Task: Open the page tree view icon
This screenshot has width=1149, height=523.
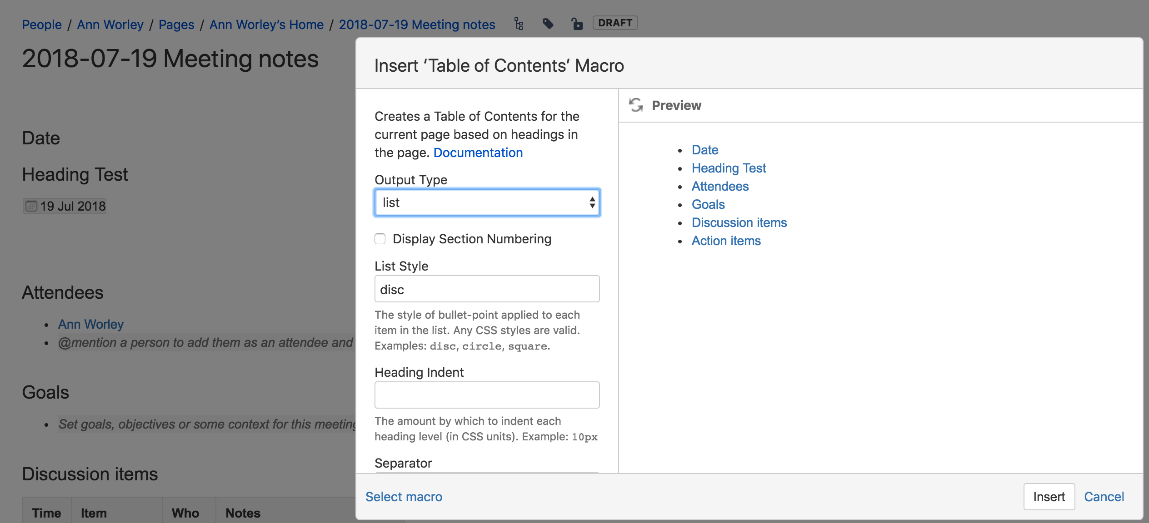Action: [x=519, y=24]
